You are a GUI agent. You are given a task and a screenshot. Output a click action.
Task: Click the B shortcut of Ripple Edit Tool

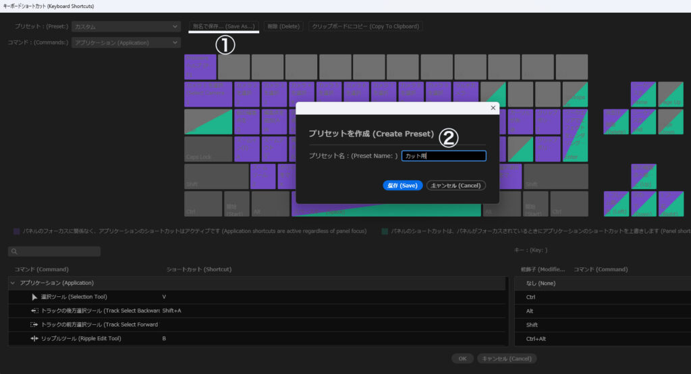(164, 338)
